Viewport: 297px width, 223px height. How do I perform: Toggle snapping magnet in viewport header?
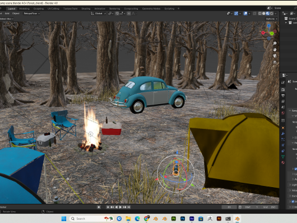(117, 14)
